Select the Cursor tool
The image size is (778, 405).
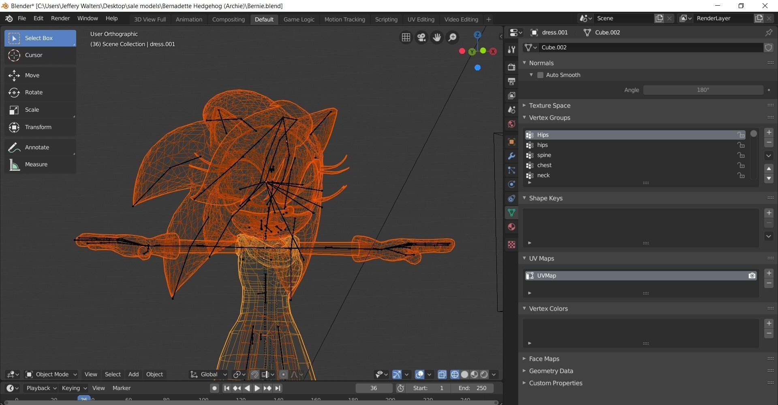40,55
